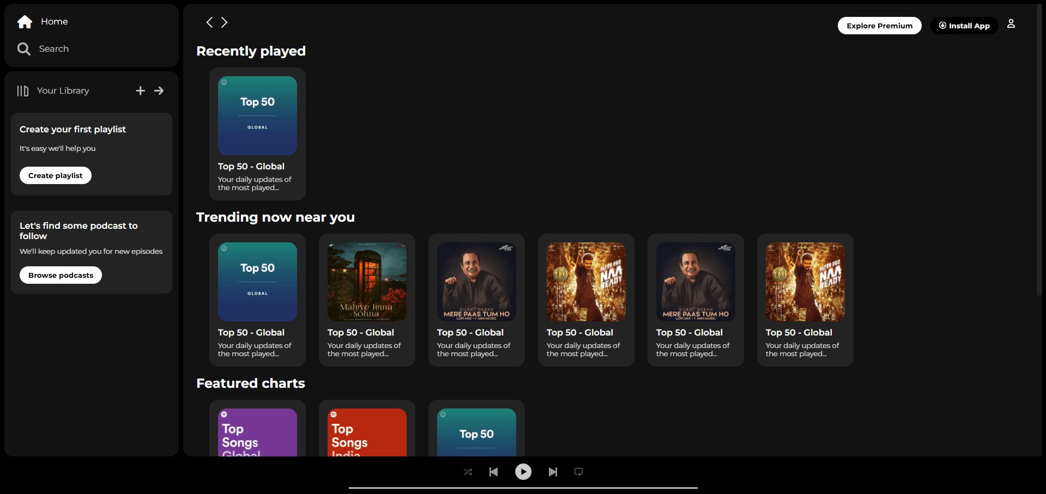The image size is (1046, 494).
Task: Click the Explore Premium button
Action: pyautogui.click(x=879, y=26)
